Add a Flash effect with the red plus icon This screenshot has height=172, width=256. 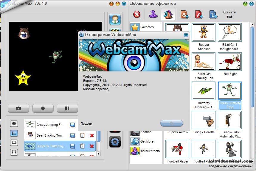coord(199,14)
